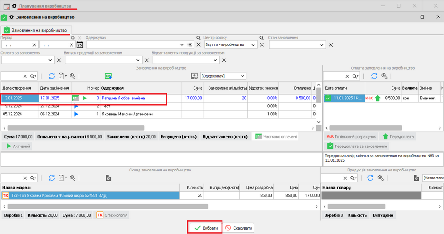Select the Замовлення на виробництво tab

(35, 30)
